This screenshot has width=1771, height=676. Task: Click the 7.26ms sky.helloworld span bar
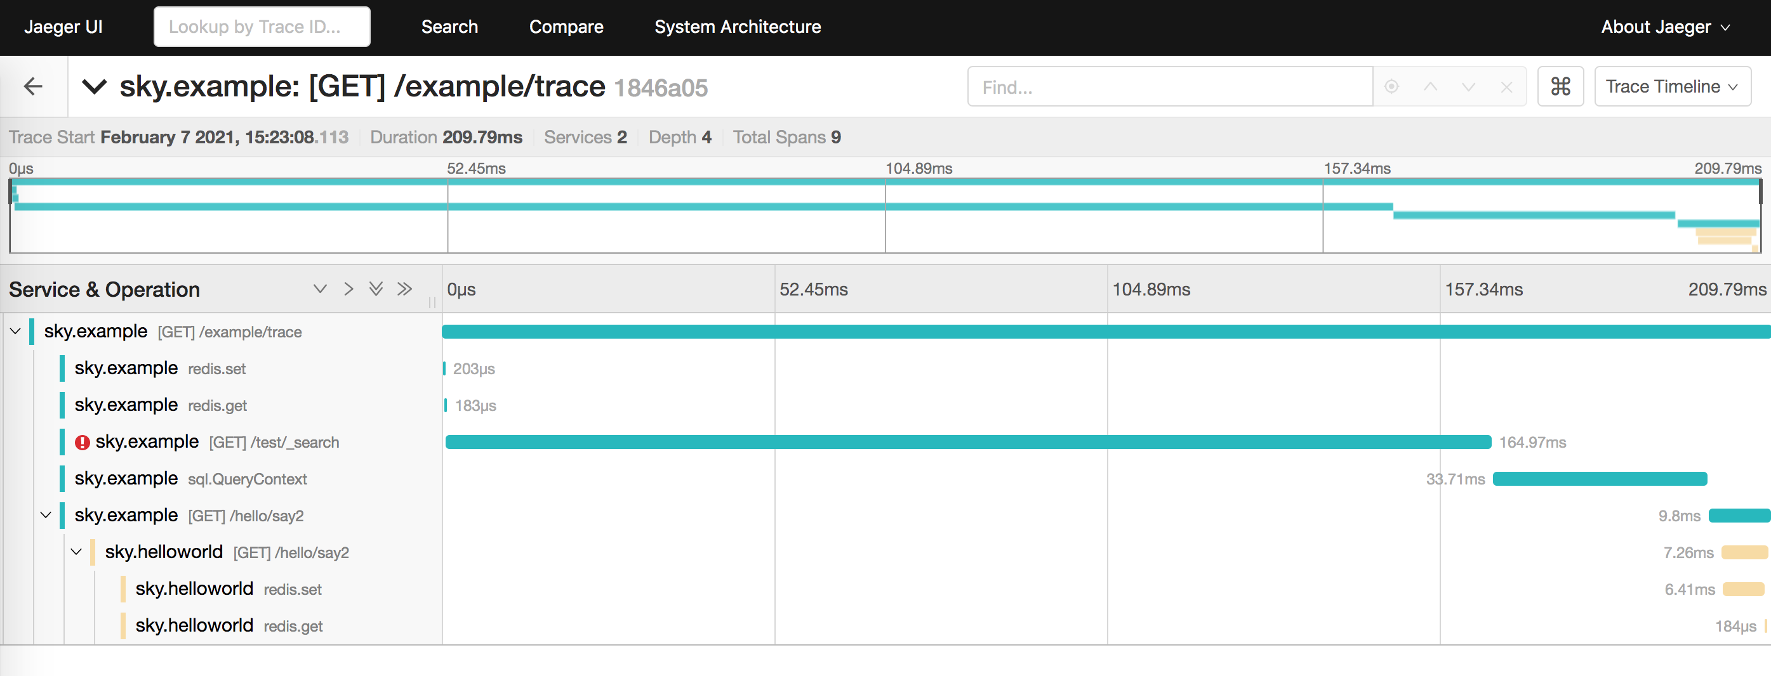point(1744,552)
